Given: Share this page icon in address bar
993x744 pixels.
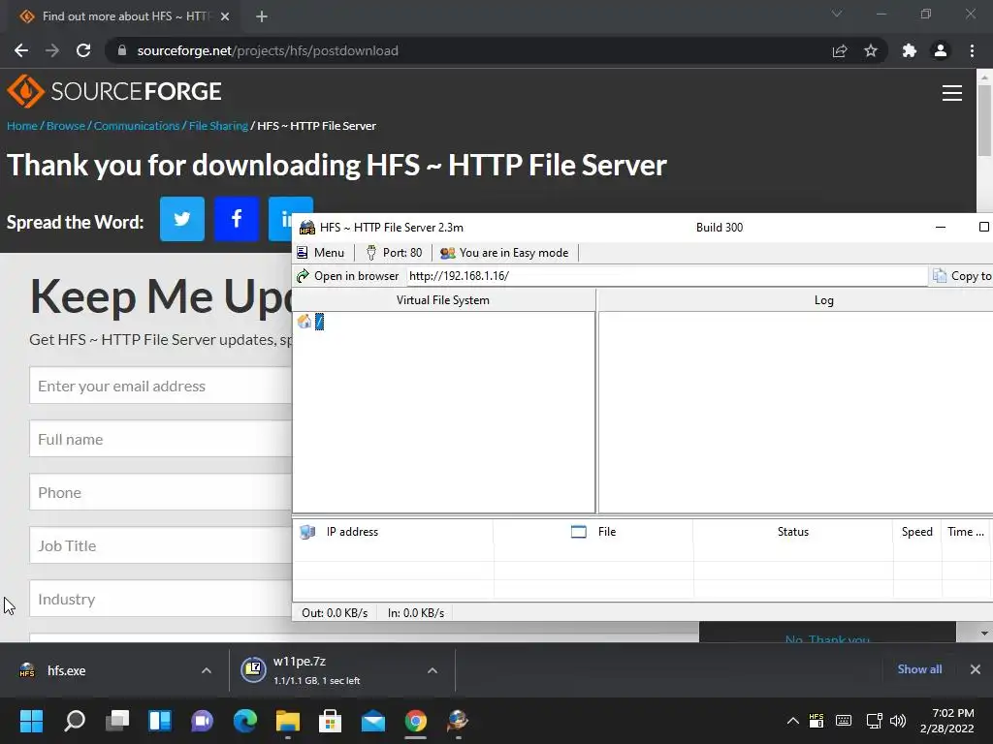Looking at the screenshot, I should click(x=840, y=50).
